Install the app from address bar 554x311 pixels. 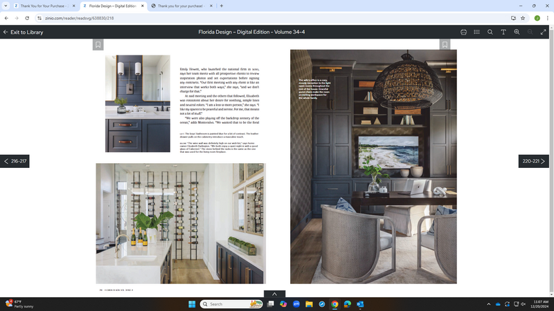(513, 18)
